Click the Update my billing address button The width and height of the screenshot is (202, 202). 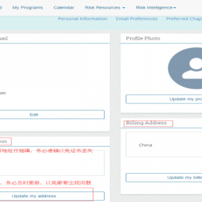pos(164,177)
